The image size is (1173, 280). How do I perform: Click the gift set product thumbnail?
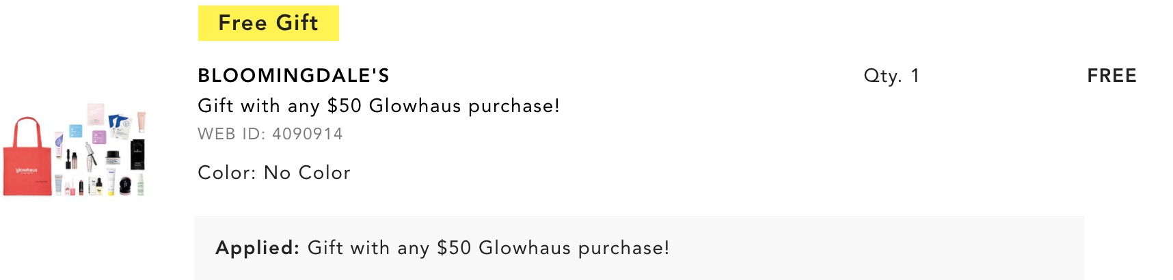pos(75,150)
